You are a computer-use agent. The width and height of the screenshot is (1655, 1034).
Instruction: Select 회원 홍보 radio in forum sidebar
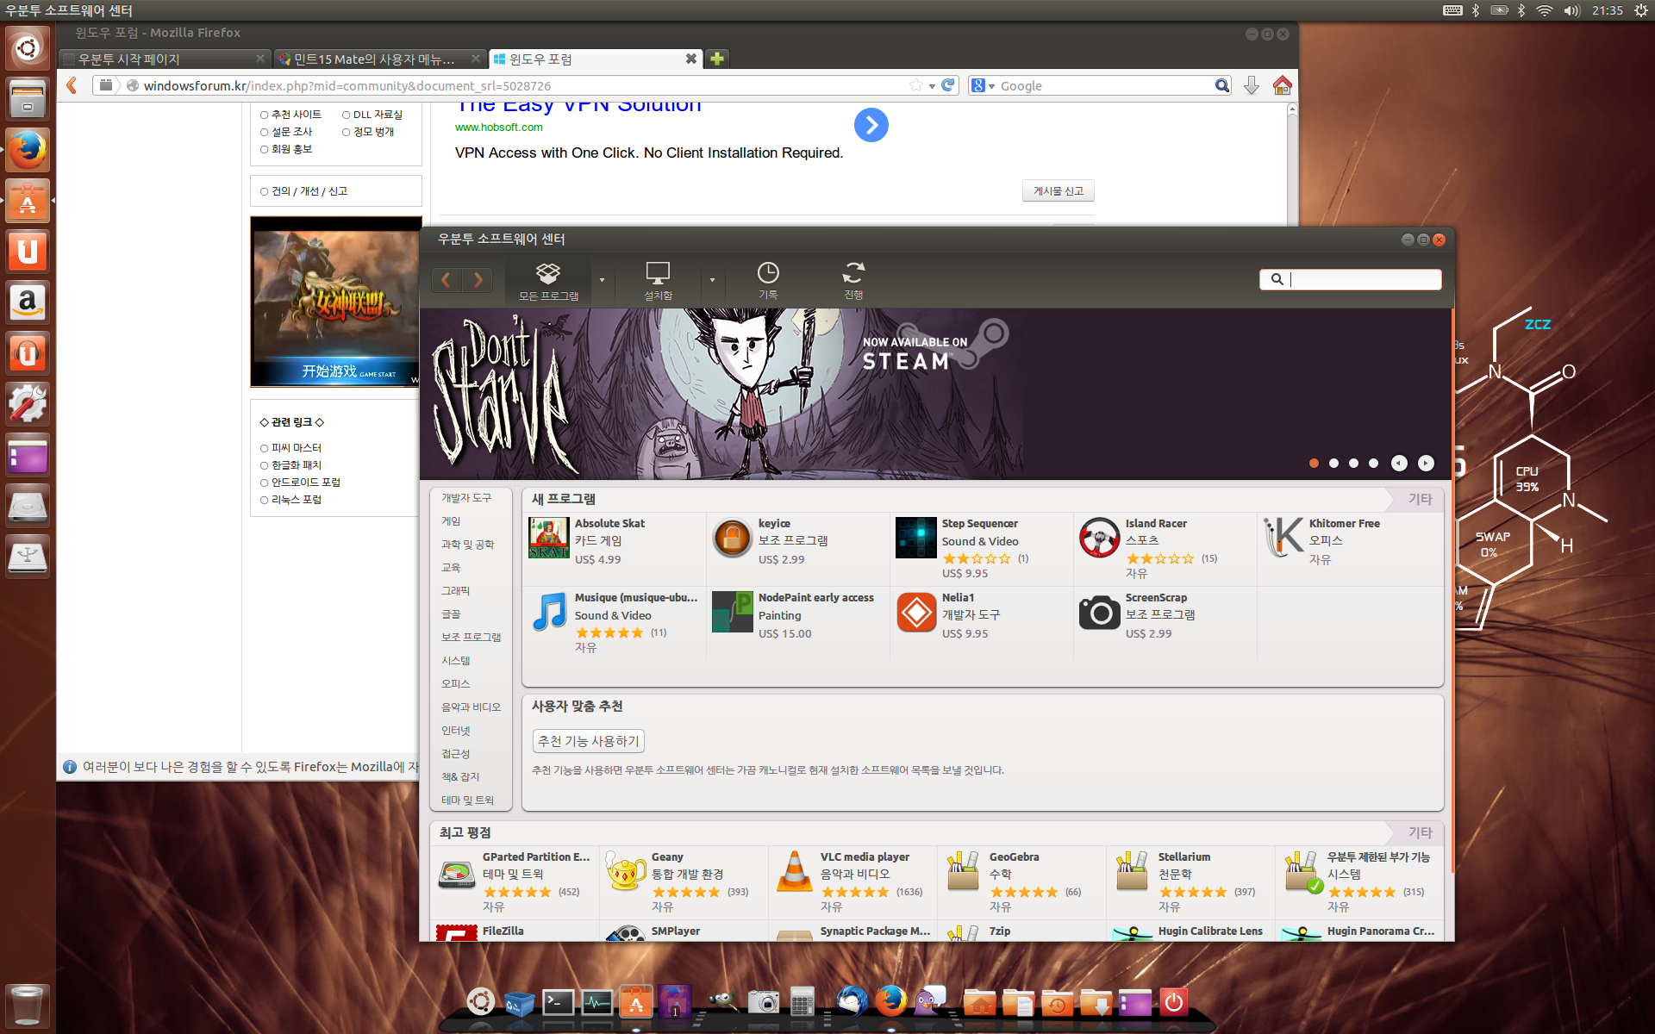(x=265, y=149)
